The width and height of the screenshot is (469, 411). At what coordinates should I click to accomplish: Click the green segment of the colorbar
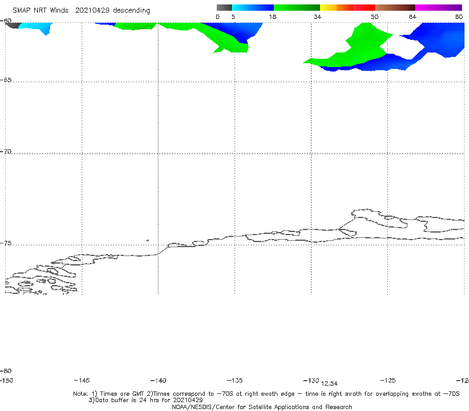[297, 8]
